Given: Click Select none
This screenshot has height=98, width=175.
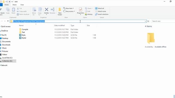Looking at the screenshot, I should point(101,11).
